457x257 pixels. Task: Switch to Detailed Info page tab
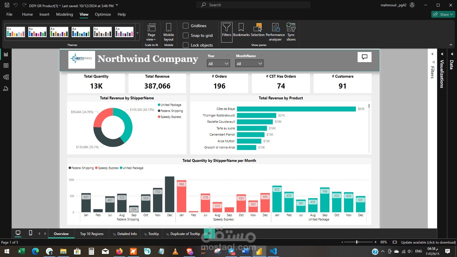click(125, 234)
